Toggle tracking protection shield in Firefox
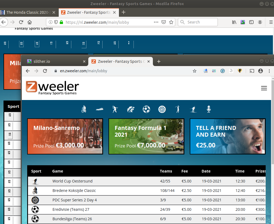274x224 pixels. pyautogui.click(x=55, y=22)
